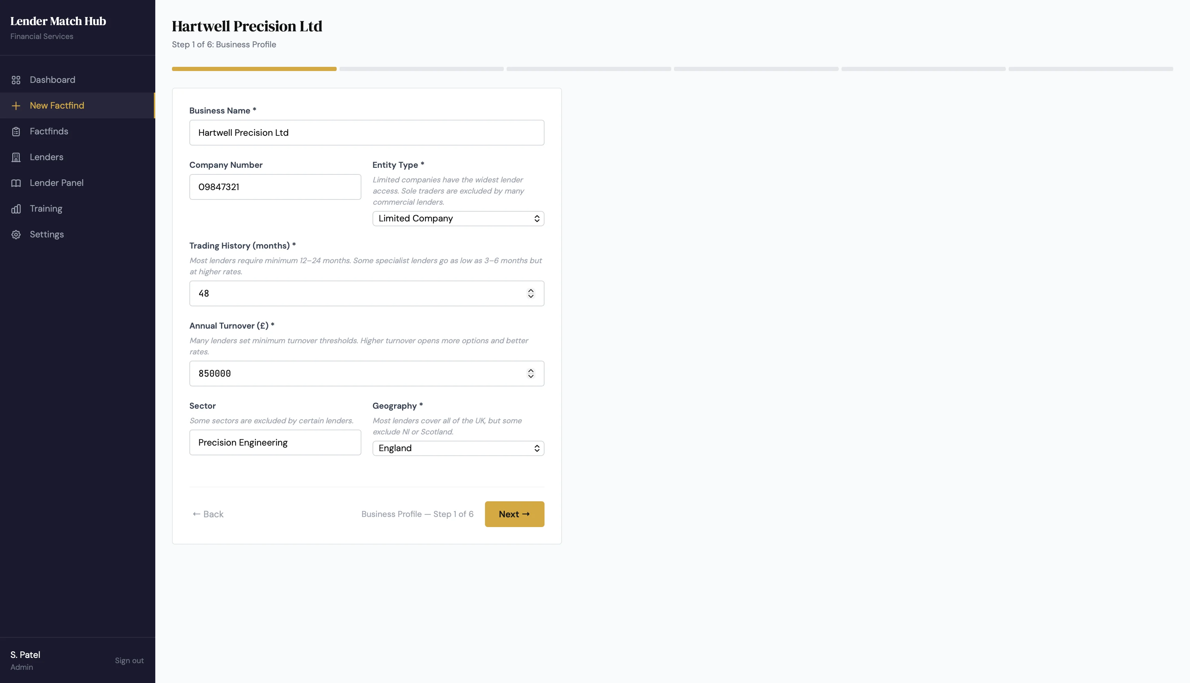The image size is (1190, 683).
Task: Click the Next button to continue
Action: [x=514, y=514]
